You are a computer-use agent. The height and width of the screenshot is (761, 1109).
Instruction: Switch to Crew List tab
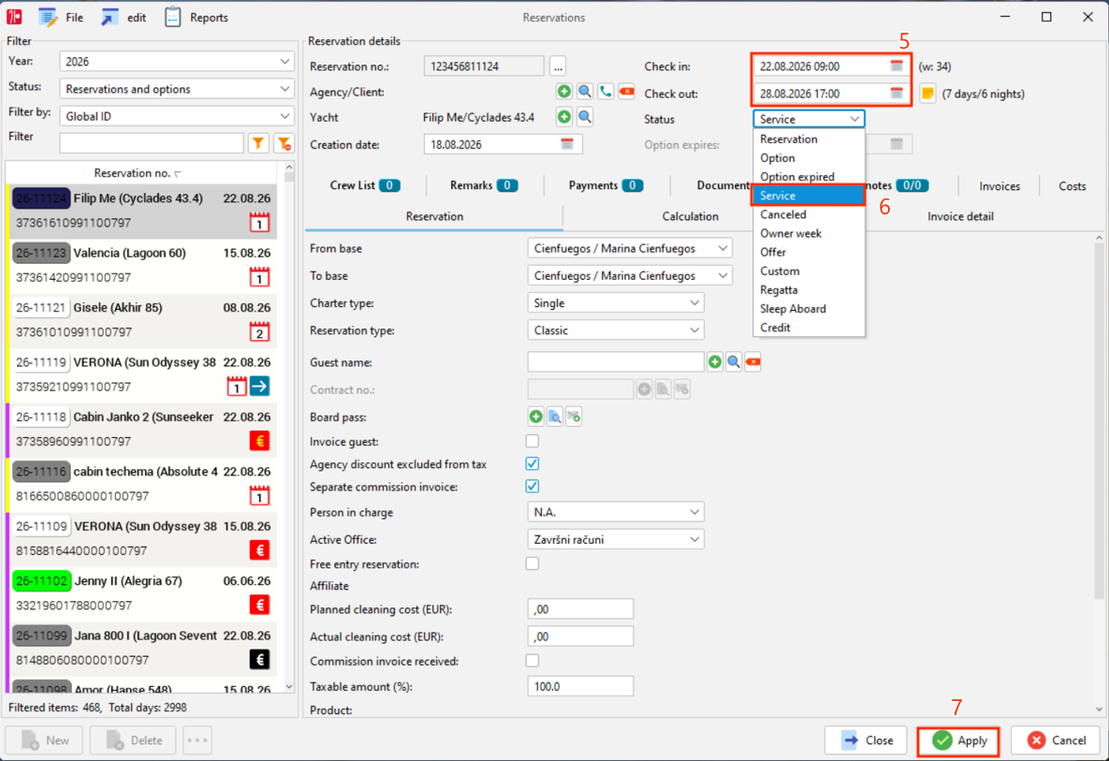364,185
